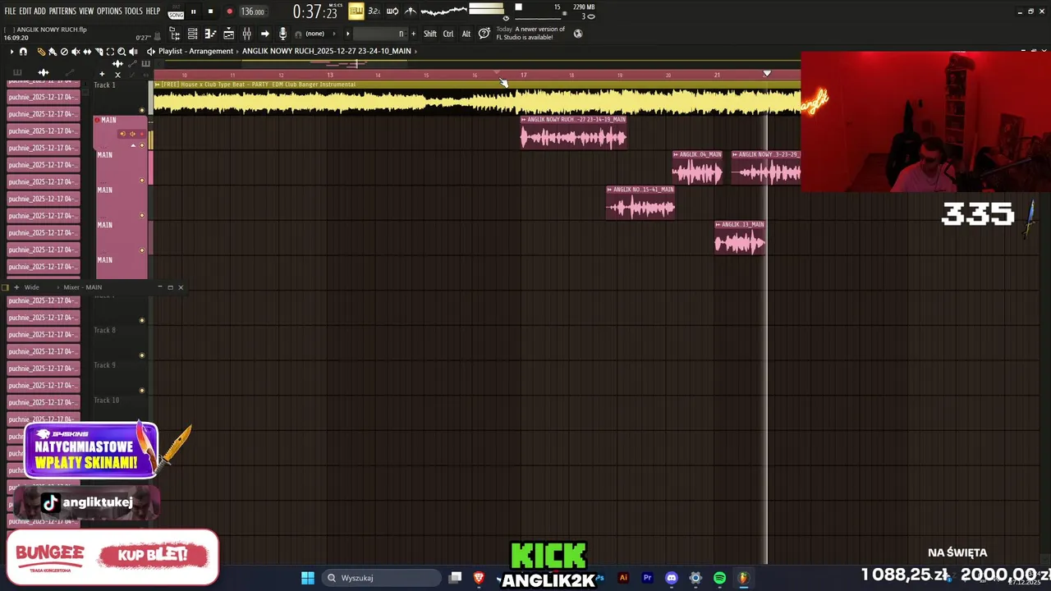
Task: Show patterns in picker piano keys tab
Action: pos(17,73)
